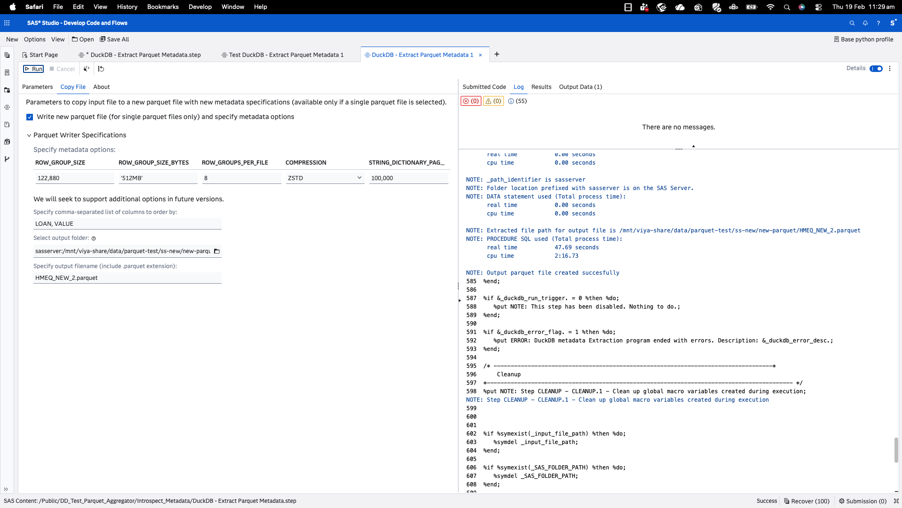Open the applications grid menu
Screen dimensions: 902x508
tap(7, 23)
